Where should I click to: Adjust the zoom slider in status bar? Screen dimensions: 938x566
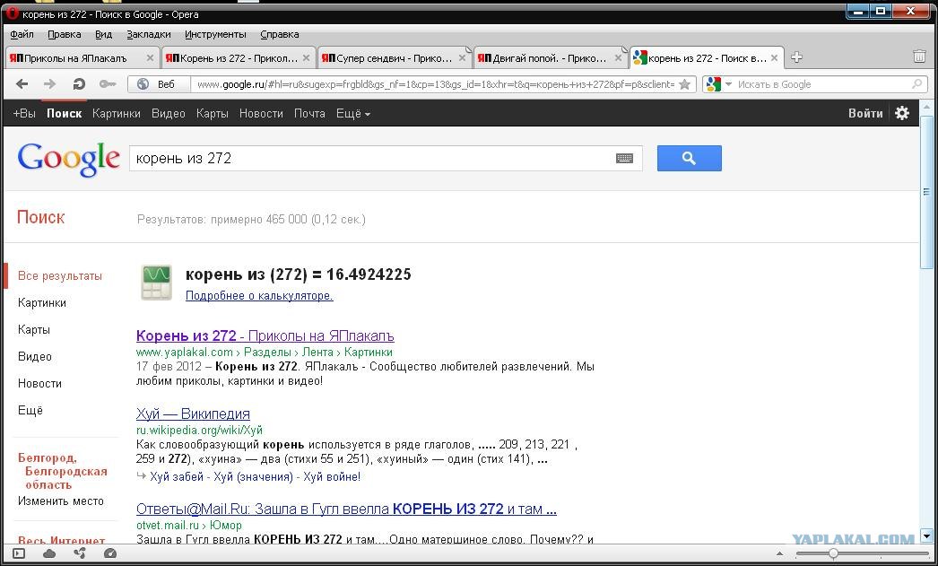pyautogui.click(x=833, y=554)
